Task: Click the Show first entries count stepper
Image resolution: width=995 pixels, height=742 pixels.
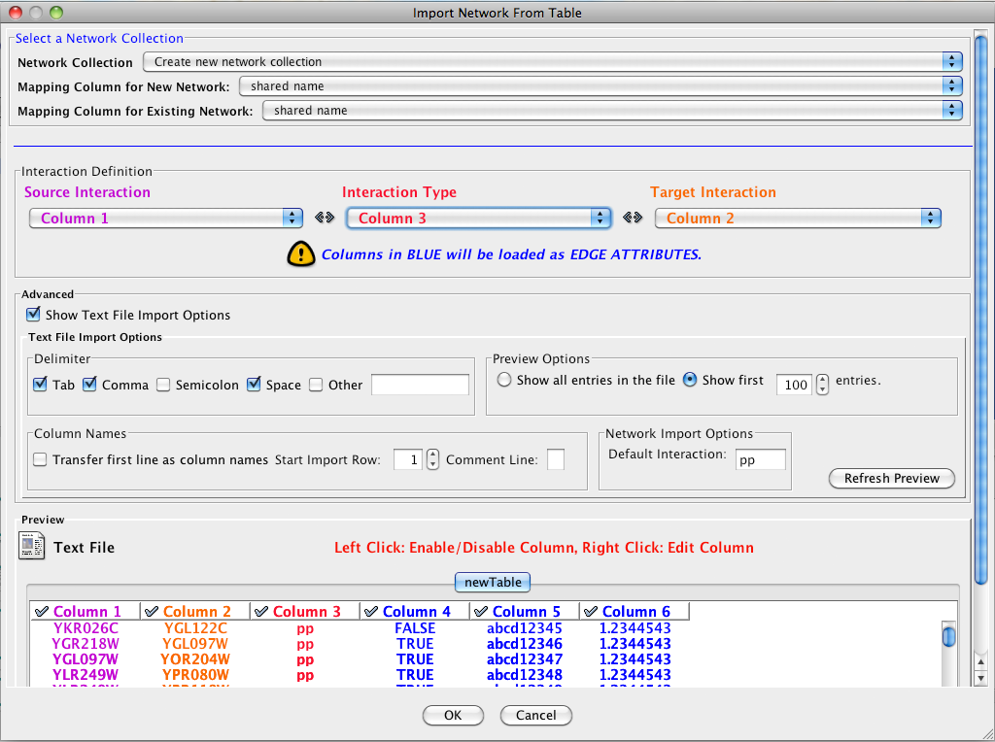Action: (x=822, y=385)
